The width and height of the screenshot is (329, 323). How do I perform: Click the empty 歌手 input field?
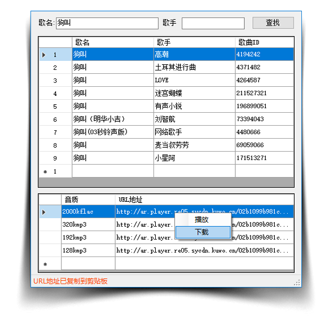point(213,23)
